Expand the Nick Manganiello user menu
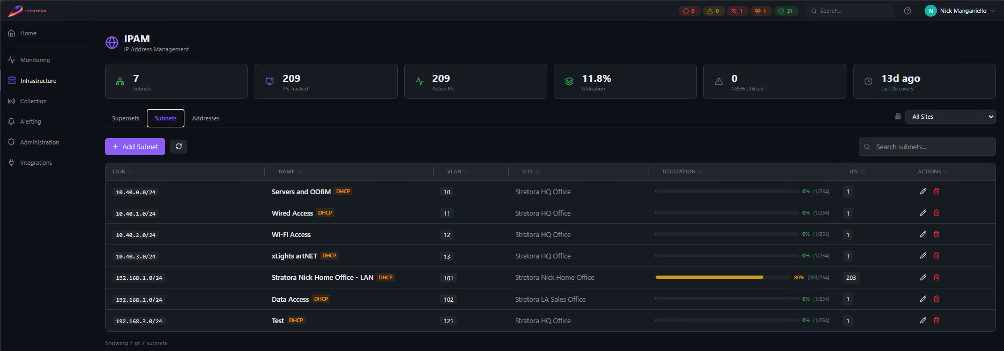 click(x=962, y=11)
